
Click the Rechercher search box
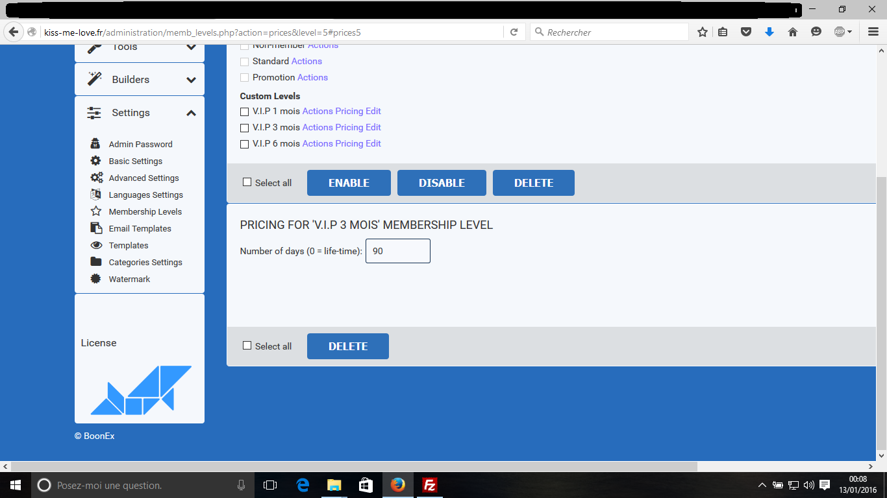click(x=609, y=32)
